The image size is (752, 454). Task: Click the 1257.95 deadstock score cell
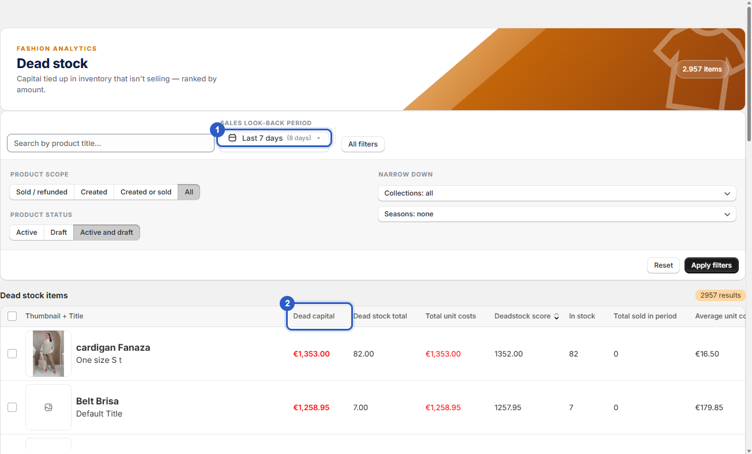tap(507, 407)
